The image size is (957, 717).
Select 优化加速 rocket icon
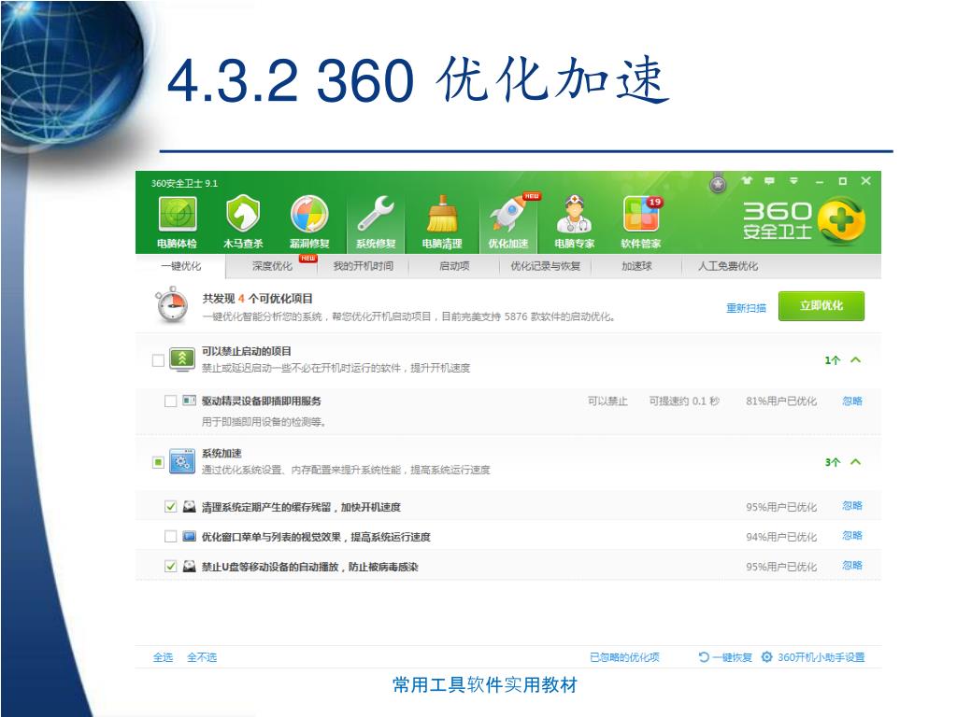[x=508, y=222]
